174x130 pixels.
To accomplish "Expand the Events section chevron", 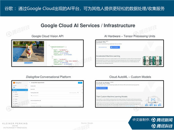I will [82, 89].
